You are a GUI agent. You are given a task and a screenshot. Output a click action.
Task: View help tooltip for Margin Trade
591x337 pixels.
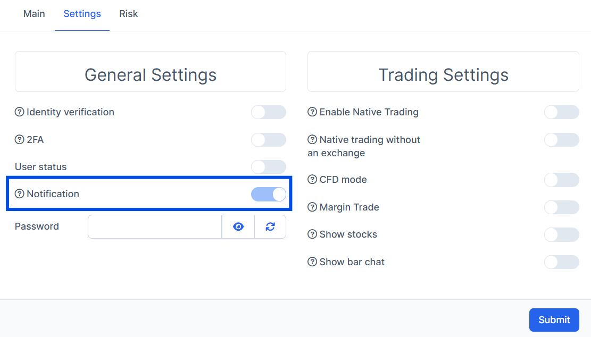pos(312,207)
